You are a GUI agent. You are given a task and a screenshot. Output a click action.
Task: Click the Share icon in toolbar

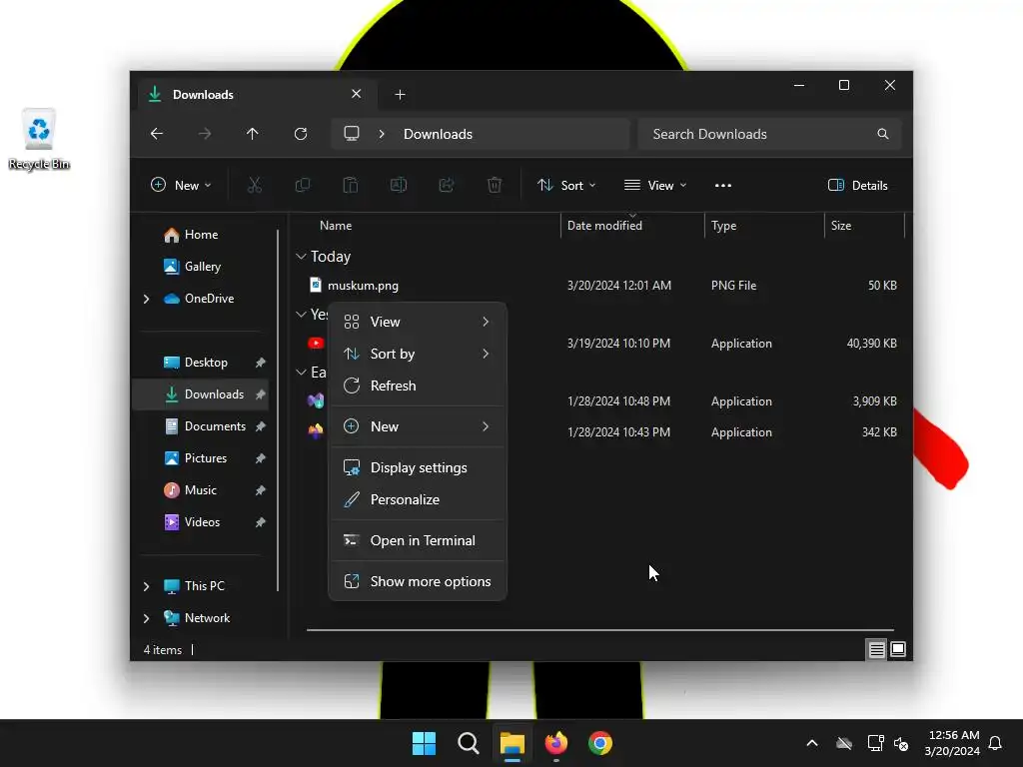[447, 185]
